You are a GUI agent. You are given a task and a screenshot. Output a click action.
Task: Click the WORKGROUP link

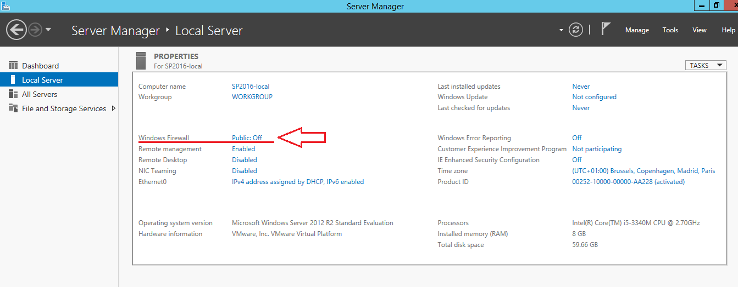pos(252,97)
